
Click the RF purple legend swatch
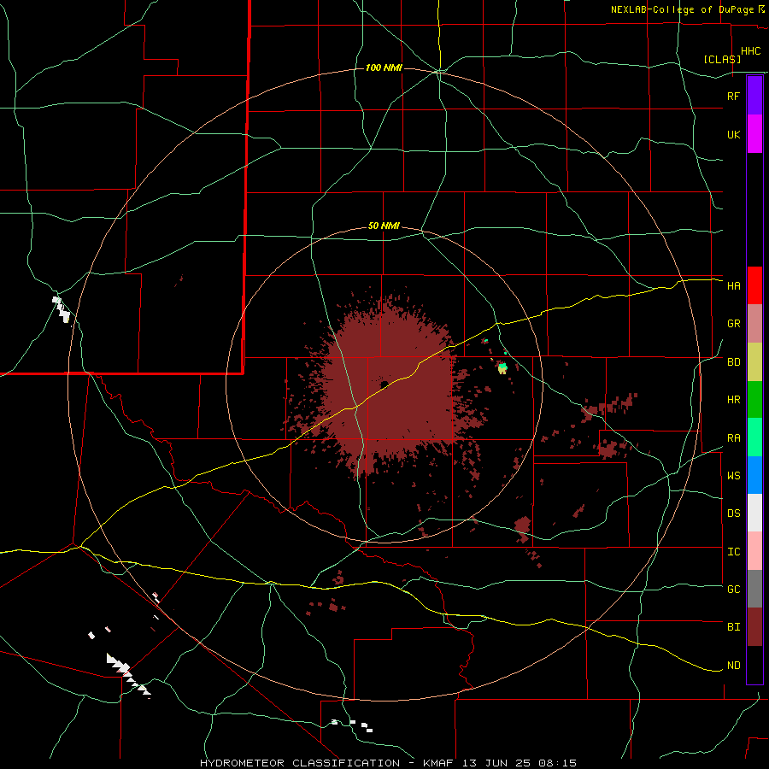point(754,96)
